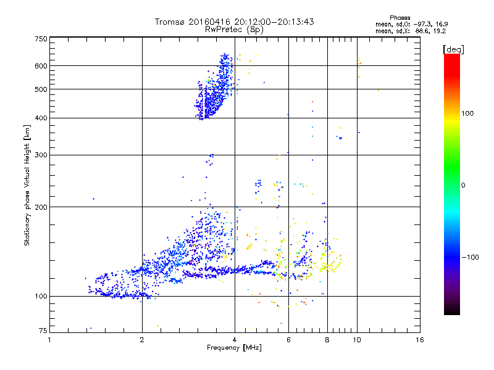Click the y-axis tick label '100'
The height and width of the screenshot is (370, 494).
[x=41, y=297]
